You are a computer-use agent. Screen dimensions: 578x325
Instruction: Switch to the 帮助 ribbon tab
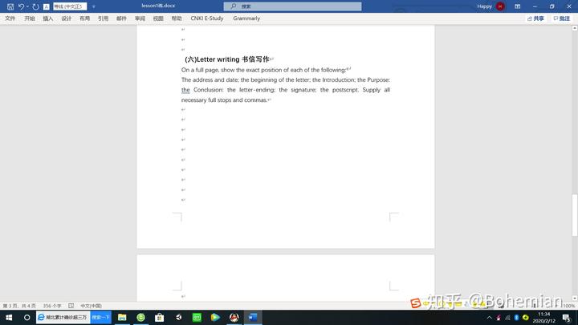pos(177,18)
